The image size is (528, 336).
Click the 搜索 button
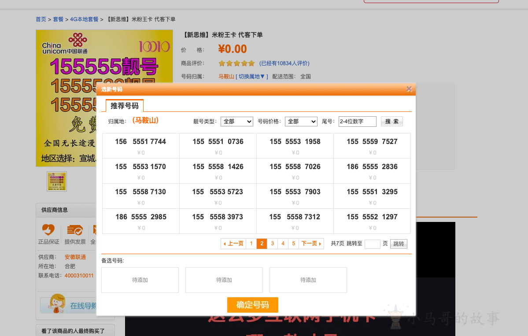pyautogui.click(x=392, y=122)
